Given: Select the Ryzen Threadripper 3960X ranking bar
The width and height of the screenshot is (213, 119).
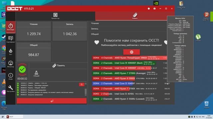Looking at the screenshot, I should (130, 58).
